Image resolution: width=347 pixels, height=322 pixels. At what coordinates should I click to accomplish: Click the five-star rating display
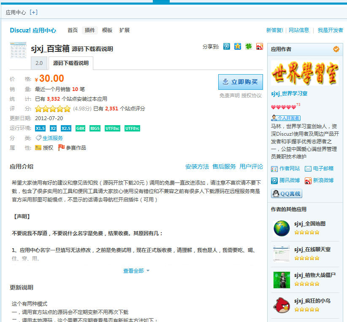53,109
